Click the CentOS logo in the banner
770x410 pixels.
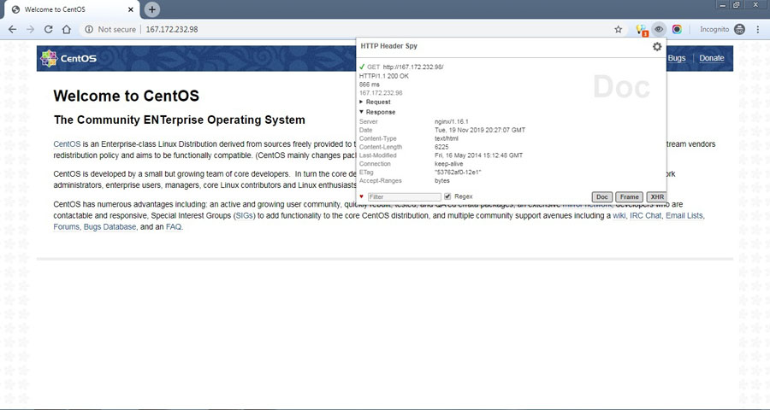point(68,58)
